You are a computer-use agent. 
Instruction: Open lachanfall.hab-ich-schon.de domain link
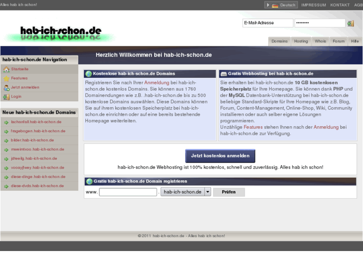pyautogui.click(x=36, y=122)
